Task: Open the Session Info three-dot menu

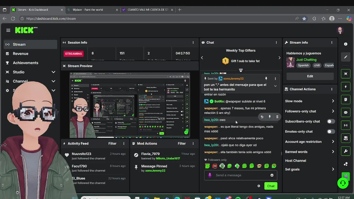Action: (x=193, y=43)
